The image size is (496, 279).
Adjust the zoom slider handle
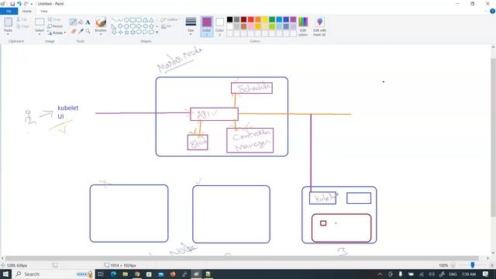coord(473,265)
